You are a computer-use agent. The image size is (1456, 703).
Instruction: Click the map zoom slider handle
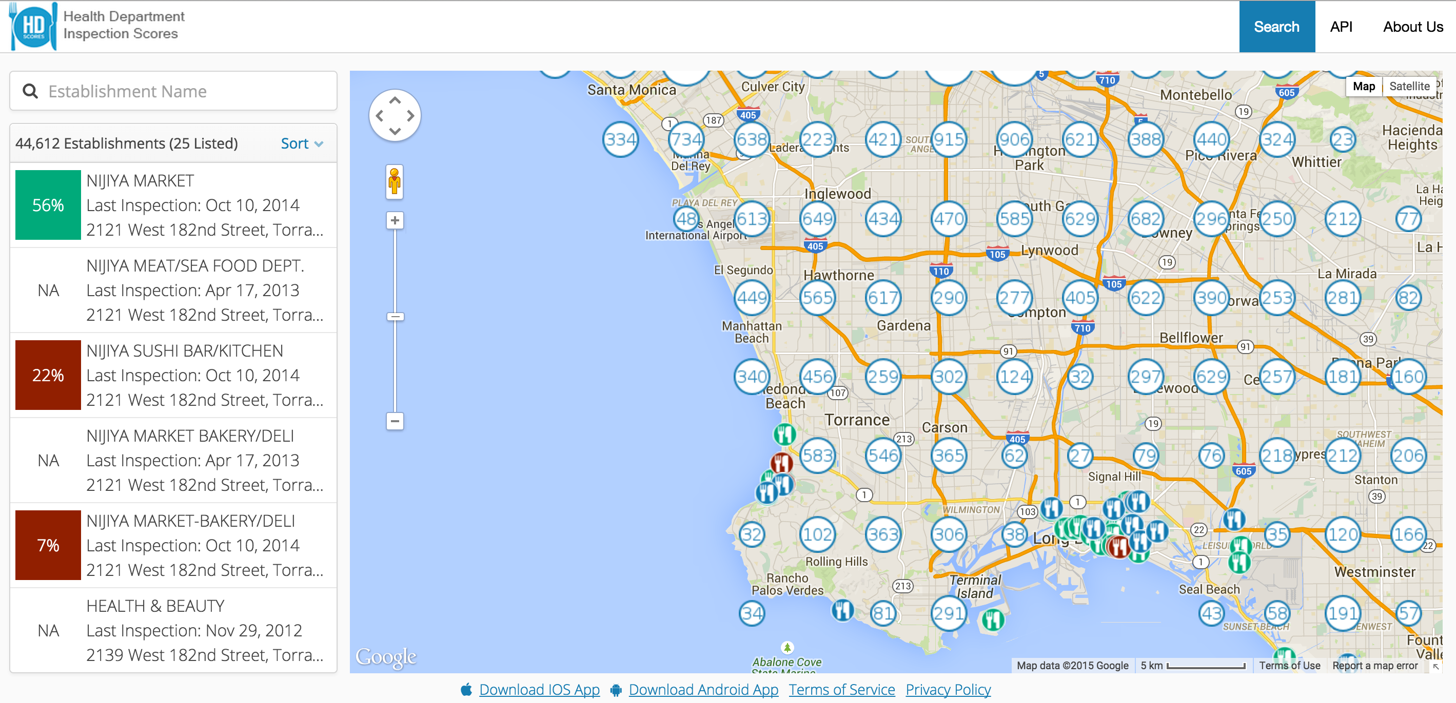click(395, 317)
